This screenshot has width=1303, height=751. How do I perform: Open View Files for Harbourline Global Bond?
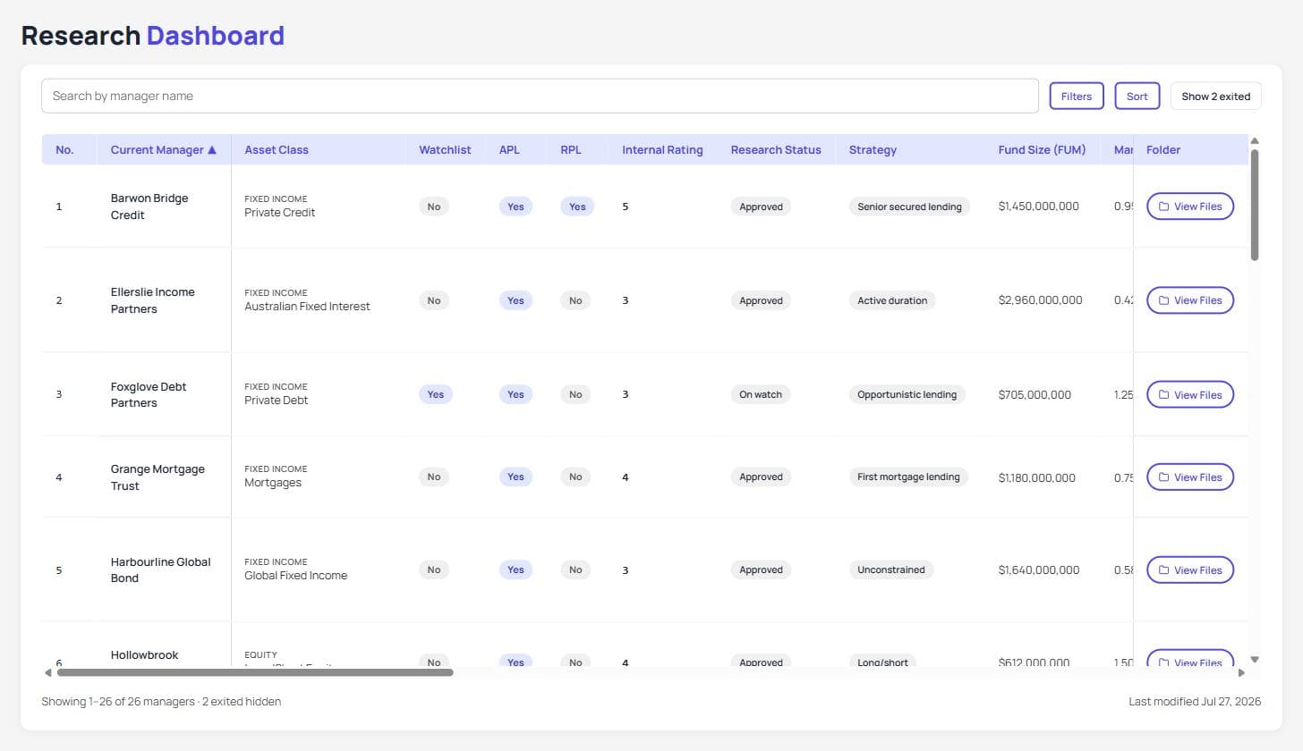click(1190, 570)
